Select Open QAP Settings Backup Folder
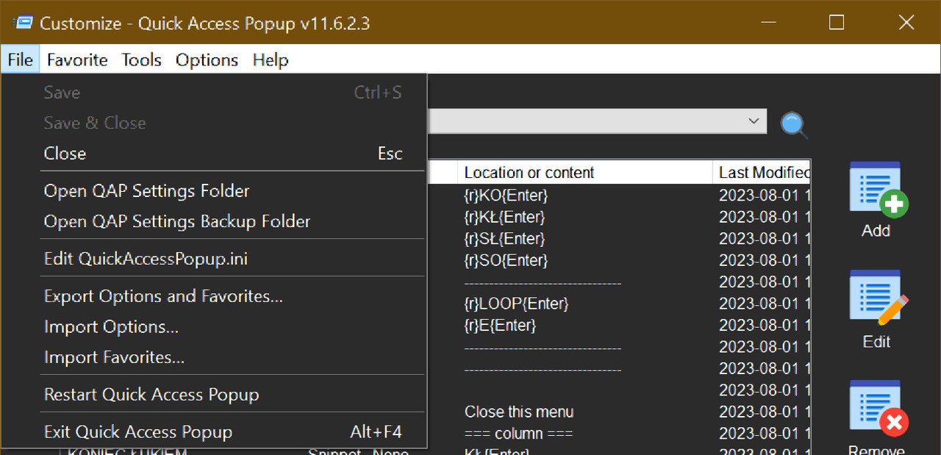 pos(214,221)
